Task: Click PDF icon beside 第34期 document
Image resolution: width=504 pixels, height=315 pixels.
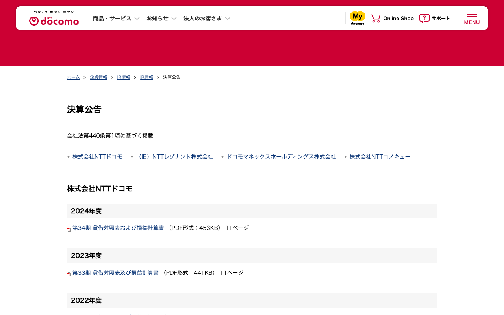Action: click(69, 229)
